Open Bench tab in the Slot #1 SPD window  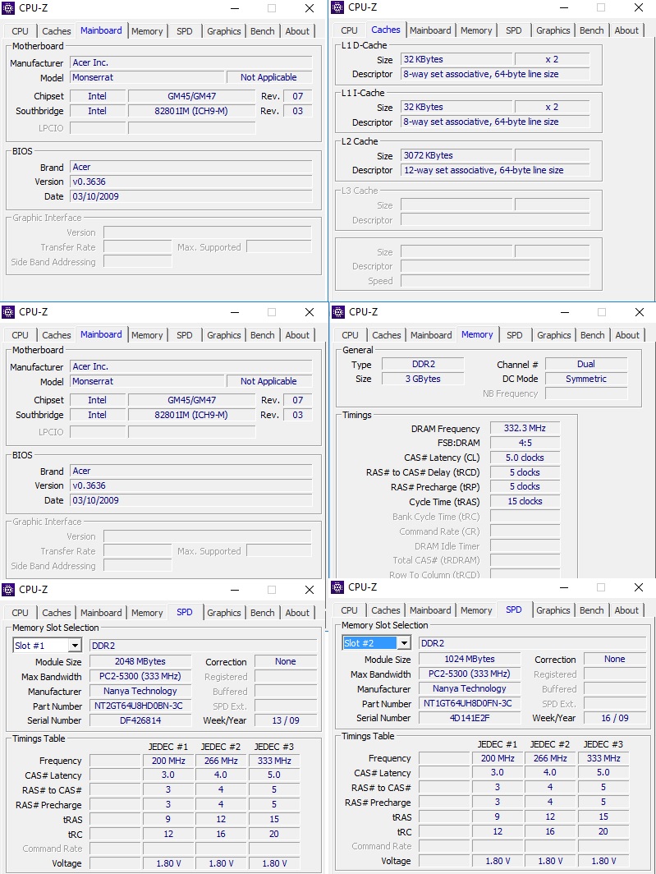[x=263, y=613]
